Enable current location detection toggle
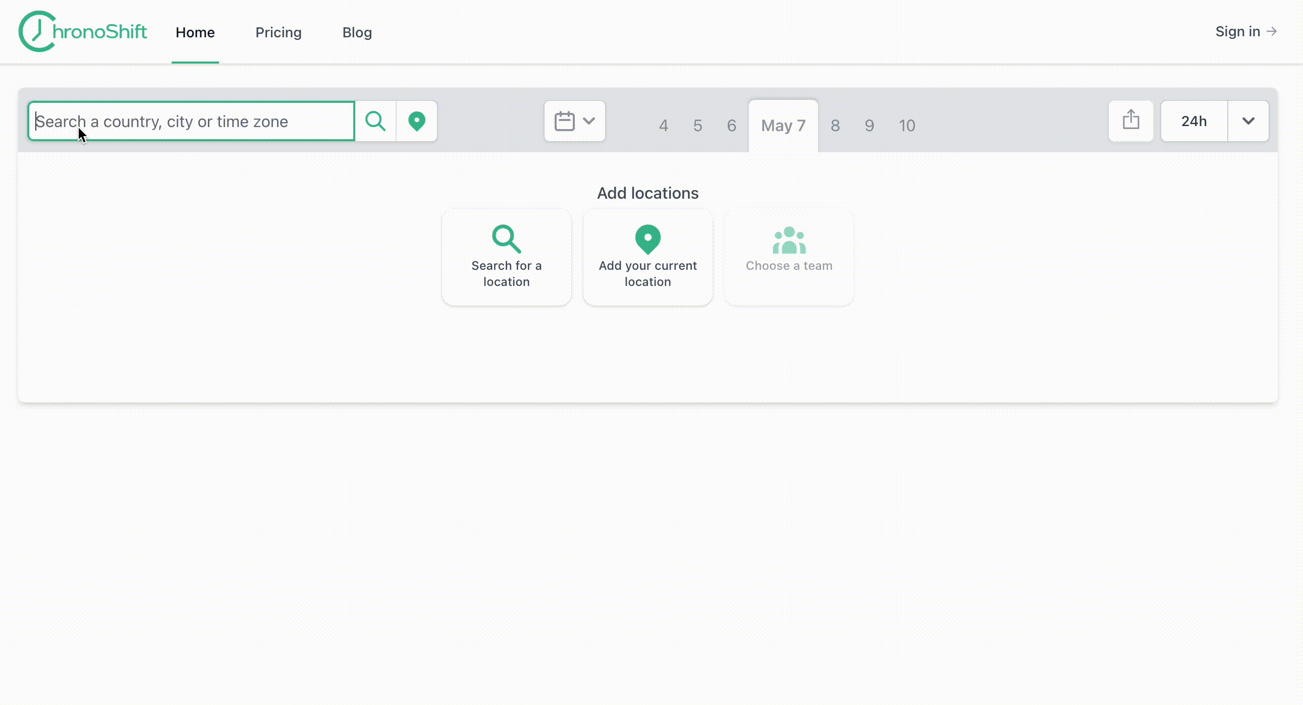The width and height of the screenshot is (1303, 705). click(418, 122)
